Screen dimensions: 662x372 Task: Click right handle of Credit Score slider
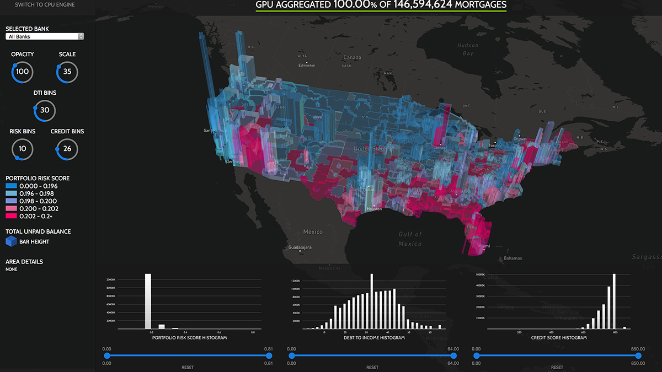point(638,356)
